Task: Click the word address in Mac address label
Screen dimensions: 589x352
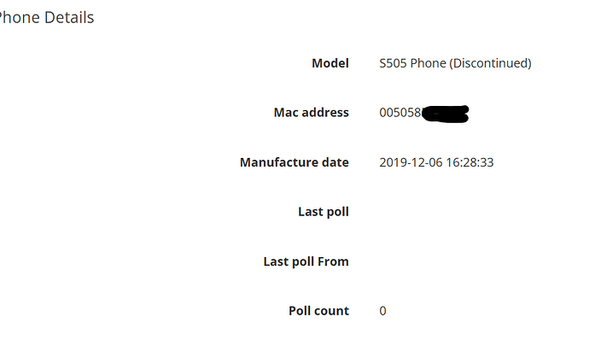Action: (x=324, y=113)
